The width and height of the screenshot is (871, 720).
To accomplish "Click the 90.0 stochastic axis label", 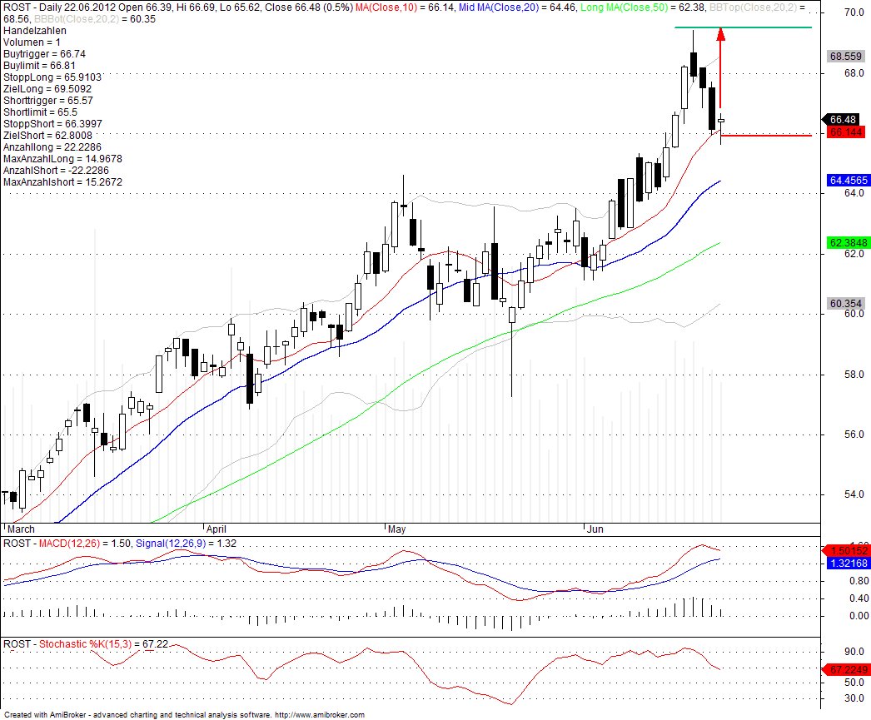I will click(854, 651).
